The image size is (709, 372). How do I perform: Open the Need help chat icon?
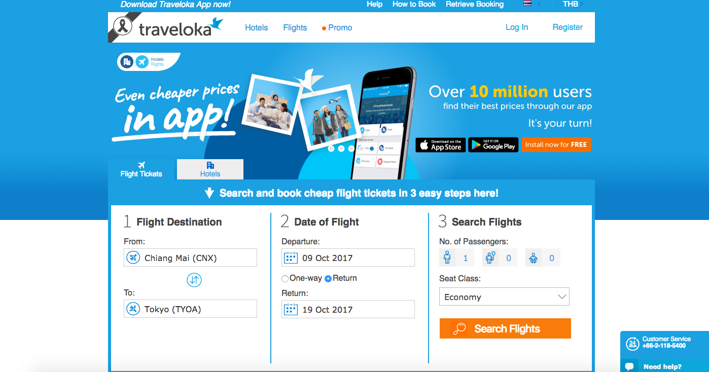point(629,366)
